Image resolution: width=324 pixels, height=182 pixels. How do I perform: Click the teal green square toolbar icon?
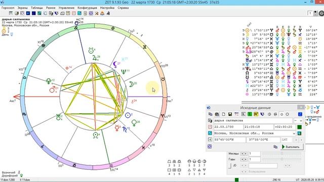(39, 14)
